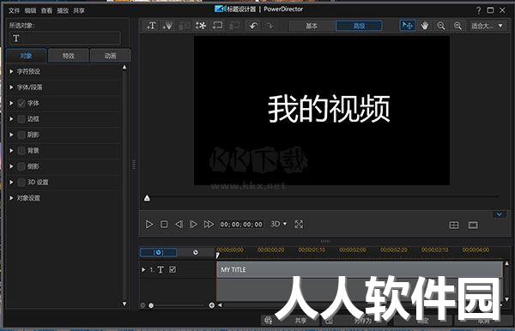The height and width of the screenshot is (331, 515).
Task: Activate the hand pan tool
Action: (x=425, y=25)
